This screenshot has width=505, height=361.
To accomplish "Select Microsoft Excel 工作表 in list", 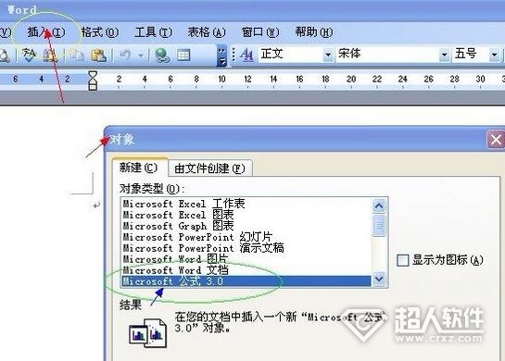I will pyautogui.click(x=246, y=204).
